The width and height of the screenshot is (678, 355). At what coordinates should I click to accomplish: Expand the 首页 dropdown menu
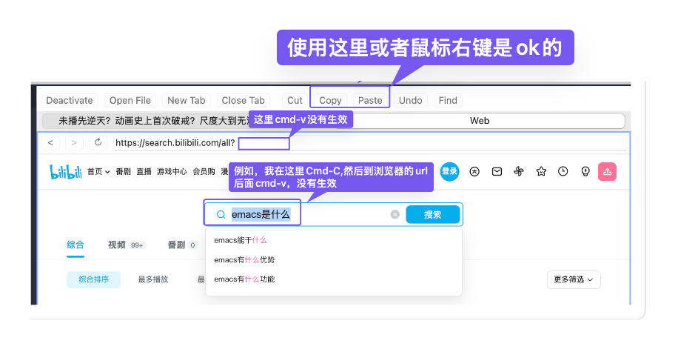[x=98, y=171]
